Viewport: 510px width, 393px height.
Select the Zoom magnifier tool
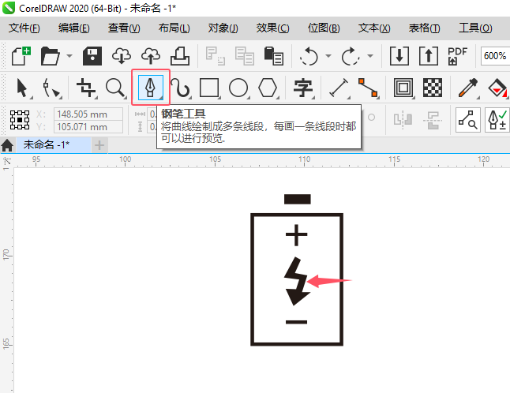coord(116,88)
